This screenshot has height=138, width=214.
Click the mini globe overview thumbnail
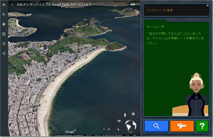131,126
